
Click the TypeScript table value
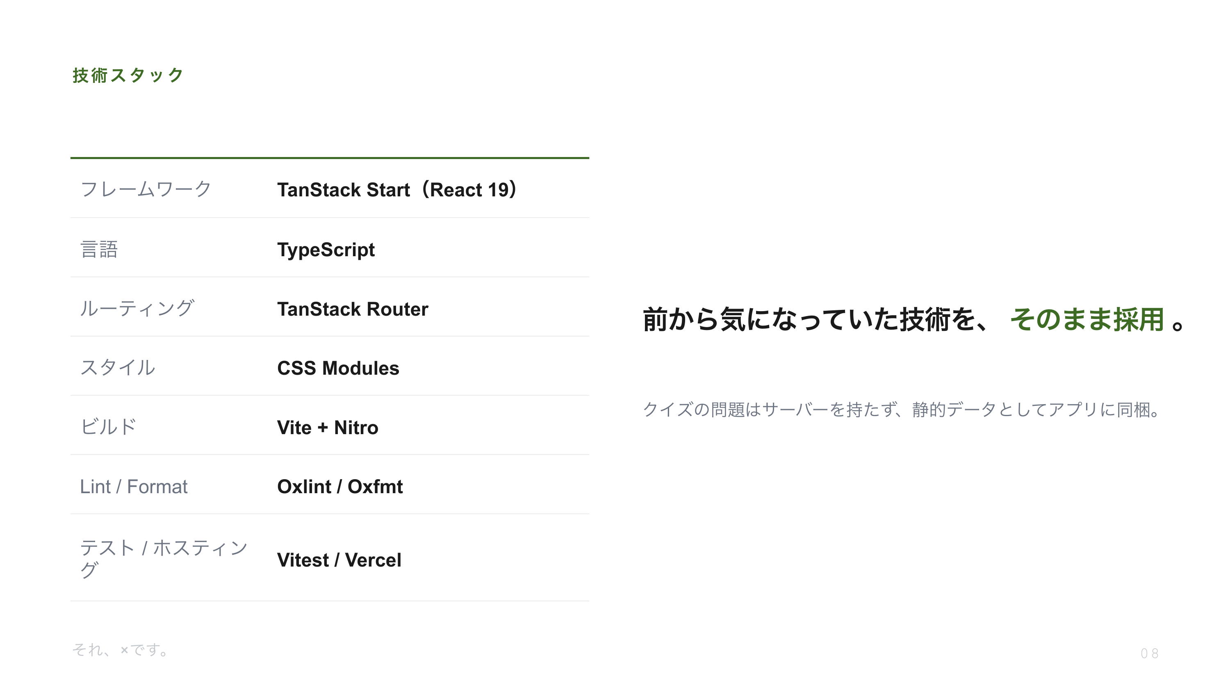pyautogui.click(x=326, y=250)
